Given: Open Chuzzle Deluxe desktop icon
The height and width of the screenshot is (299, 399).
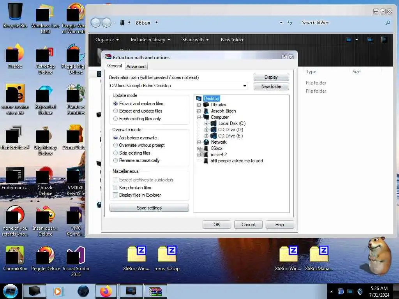Looking at the screenshot, I should (45, 181).
